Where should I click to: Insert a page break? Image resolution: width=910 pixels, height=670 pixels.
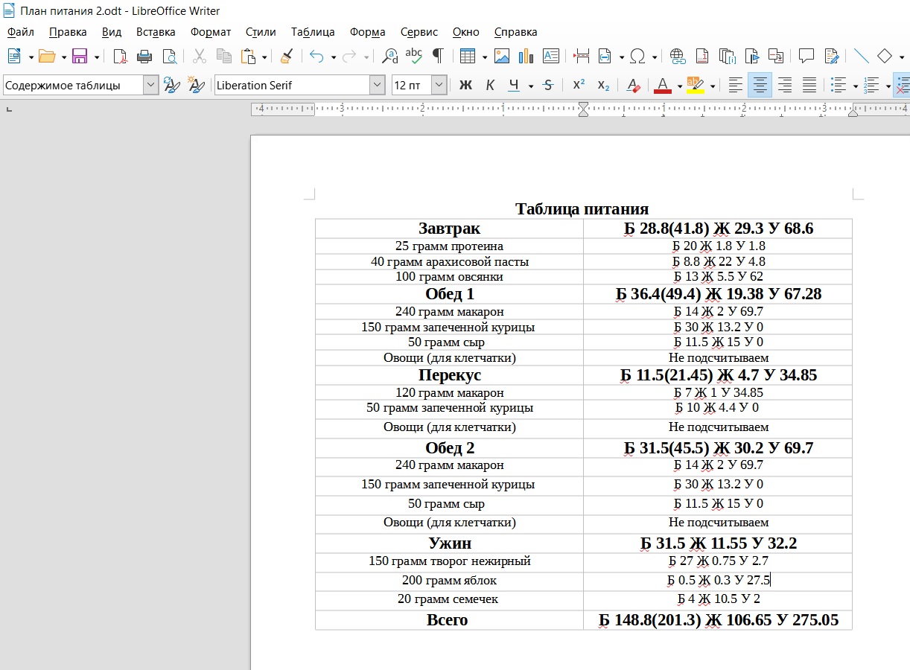(582, 56)
